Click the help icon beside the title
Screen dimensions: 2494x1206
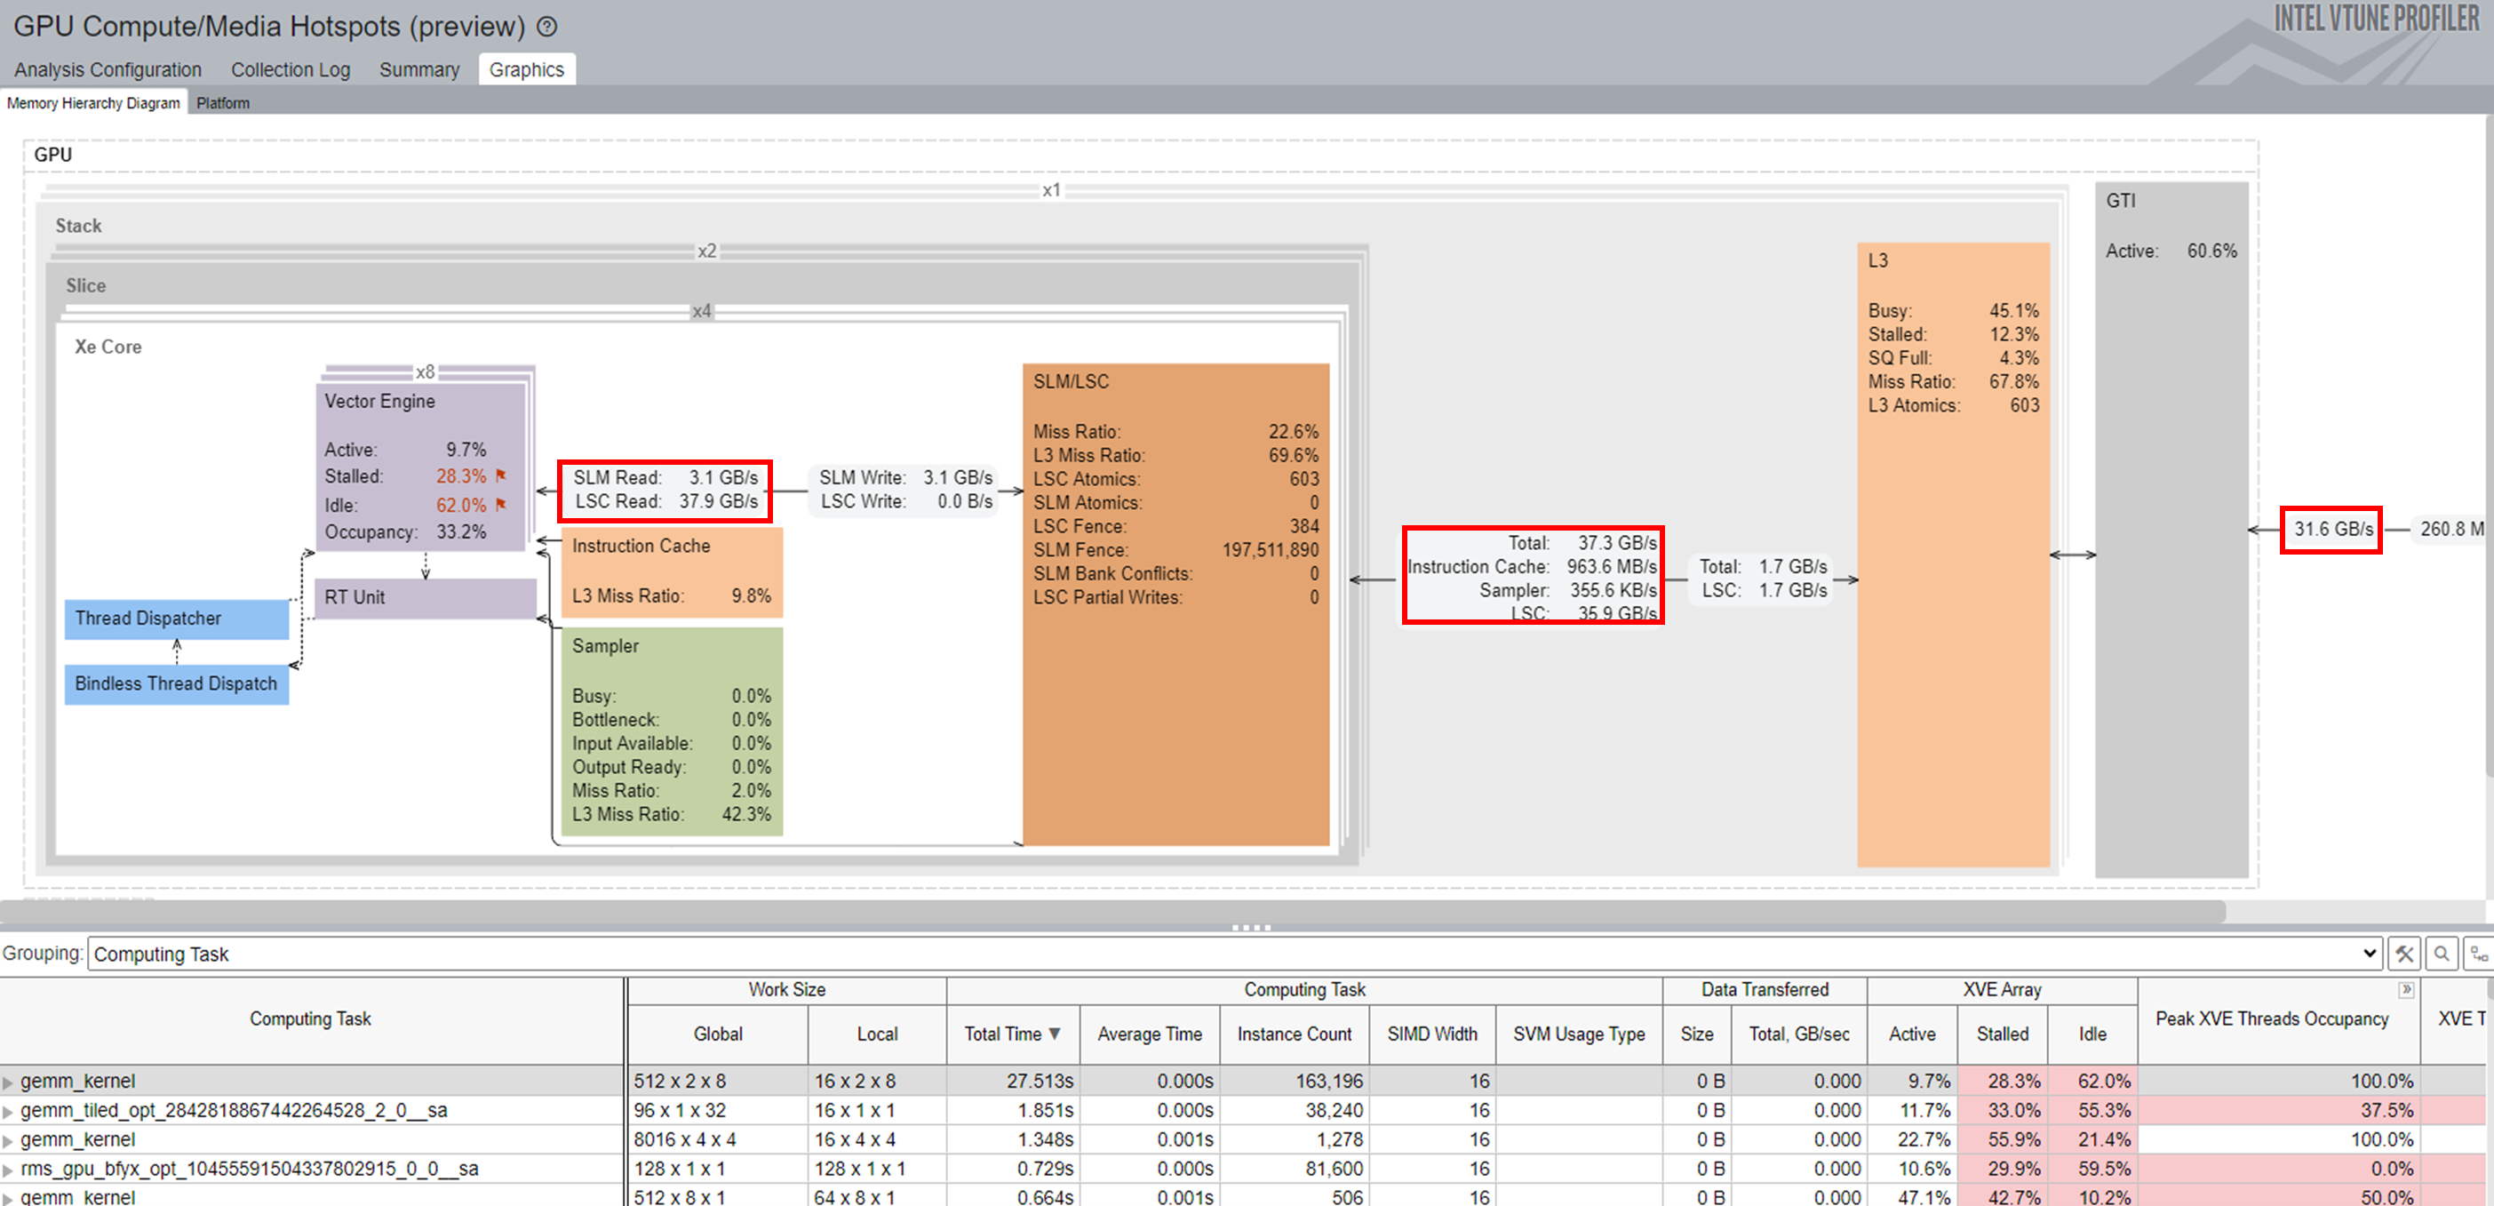[547, 28]
